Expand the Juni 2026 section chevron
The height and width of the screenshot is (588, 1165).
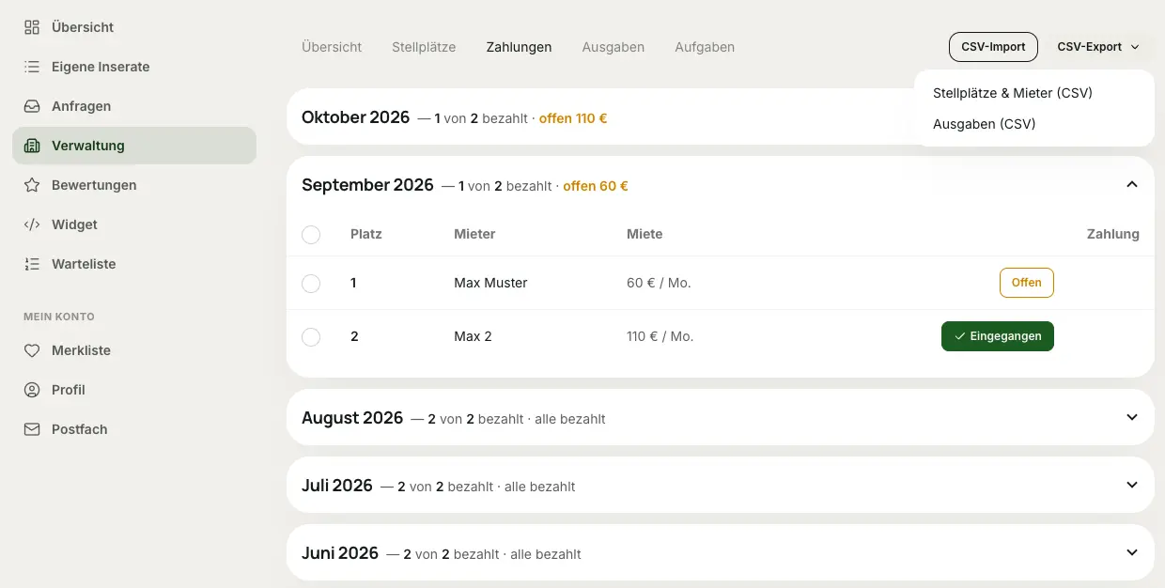[x=1132, y=552]
